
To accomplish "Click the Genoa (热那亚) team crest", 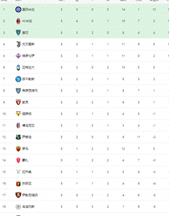I will click(x=18, y=184).
